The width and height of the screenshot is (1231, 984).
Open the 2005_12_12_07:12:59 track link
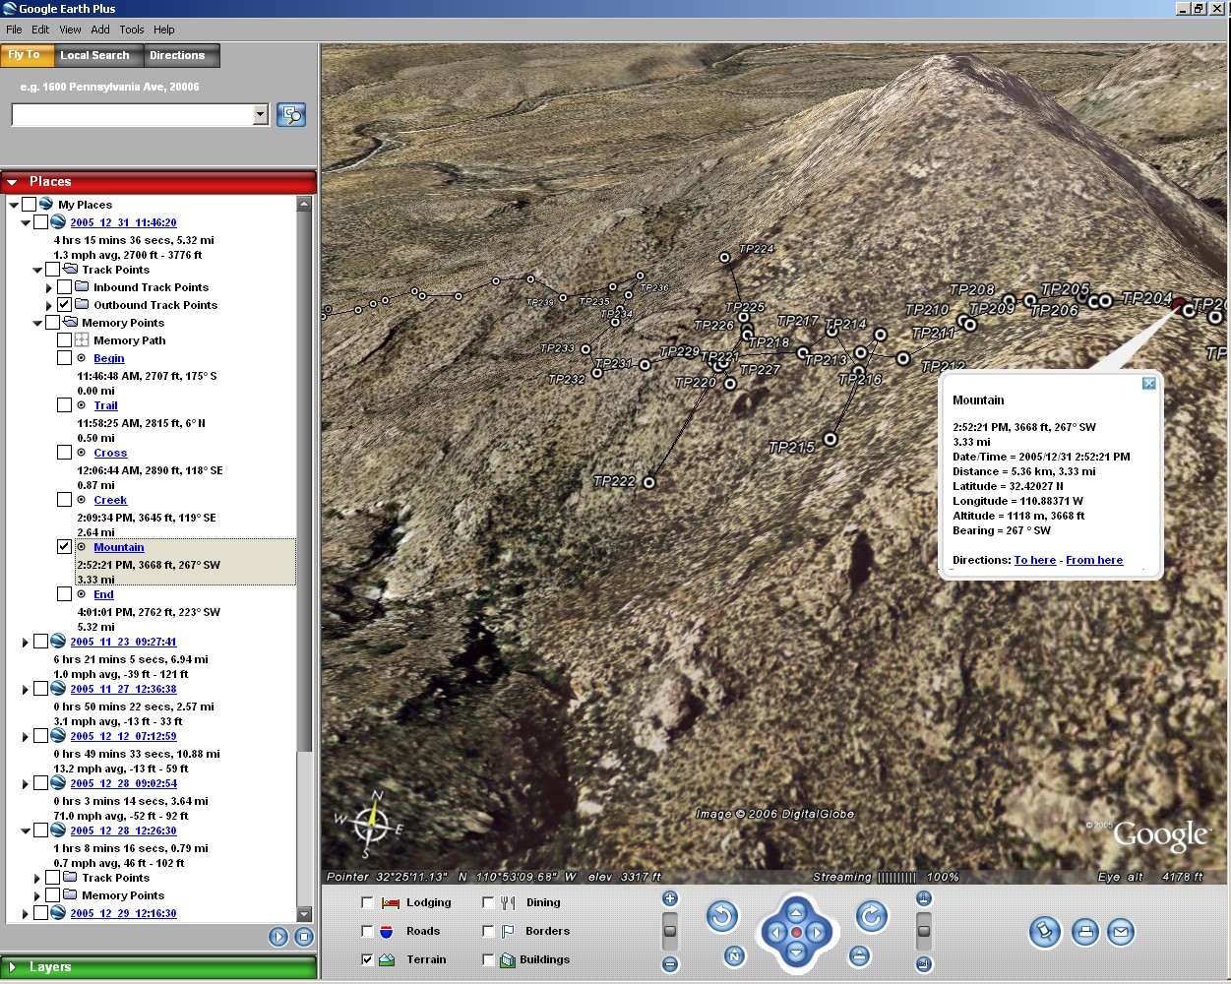(x=123, y=736)
